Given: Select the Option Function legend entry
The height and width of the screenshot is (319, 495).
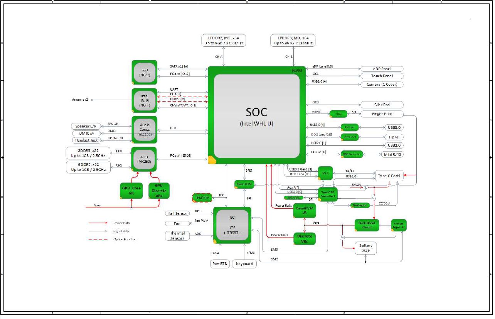Looking at the screenshot, I should pyautogui.click(x=125, y=239).
